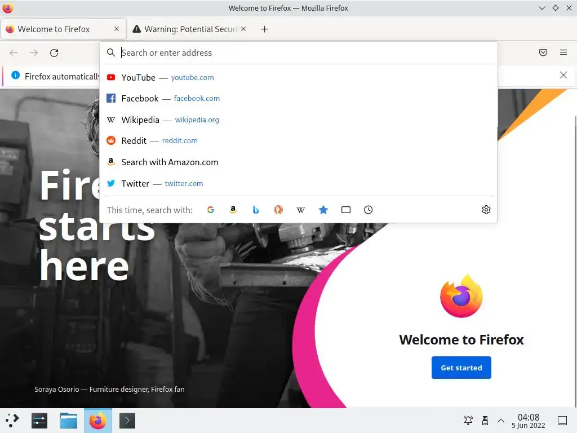
Task: Open search settings gear icon
Action: tap(486, 210)
